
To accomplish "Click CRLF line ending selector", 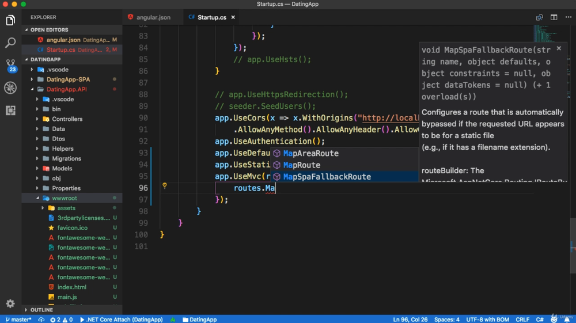I will 522,320.
